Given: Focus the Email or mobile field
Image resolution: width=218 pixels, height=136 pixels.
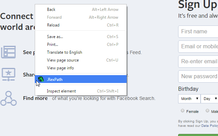Looking at the screenshot, I should (198, 47).
